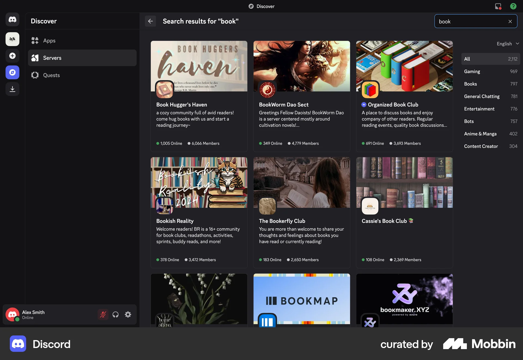Click the Add a Server plus icon
The width and height of the screenshot is (523, 360).
(x=12, y=56)
